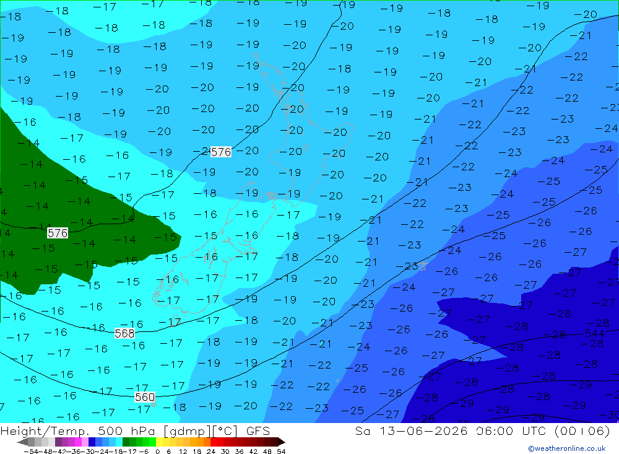The image size is (619, 454).
Task: Click the -54 legend scale number
Action: click(31, 452)
